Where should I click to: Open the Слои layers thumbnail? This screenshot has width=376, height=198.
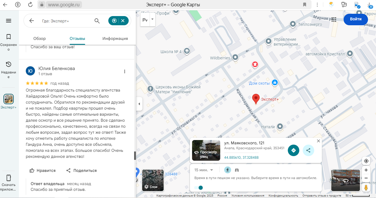pos(153,180)
